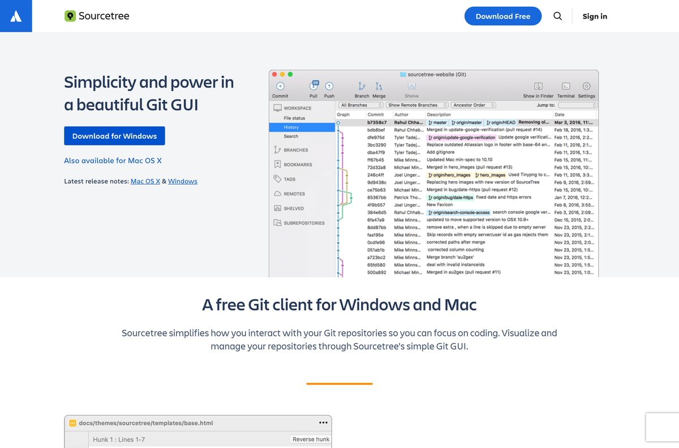The height and width of the screenshot is (448, 679).
Task: Click the yellow icon beside docs/themes base.html
Action: (72, 423)
